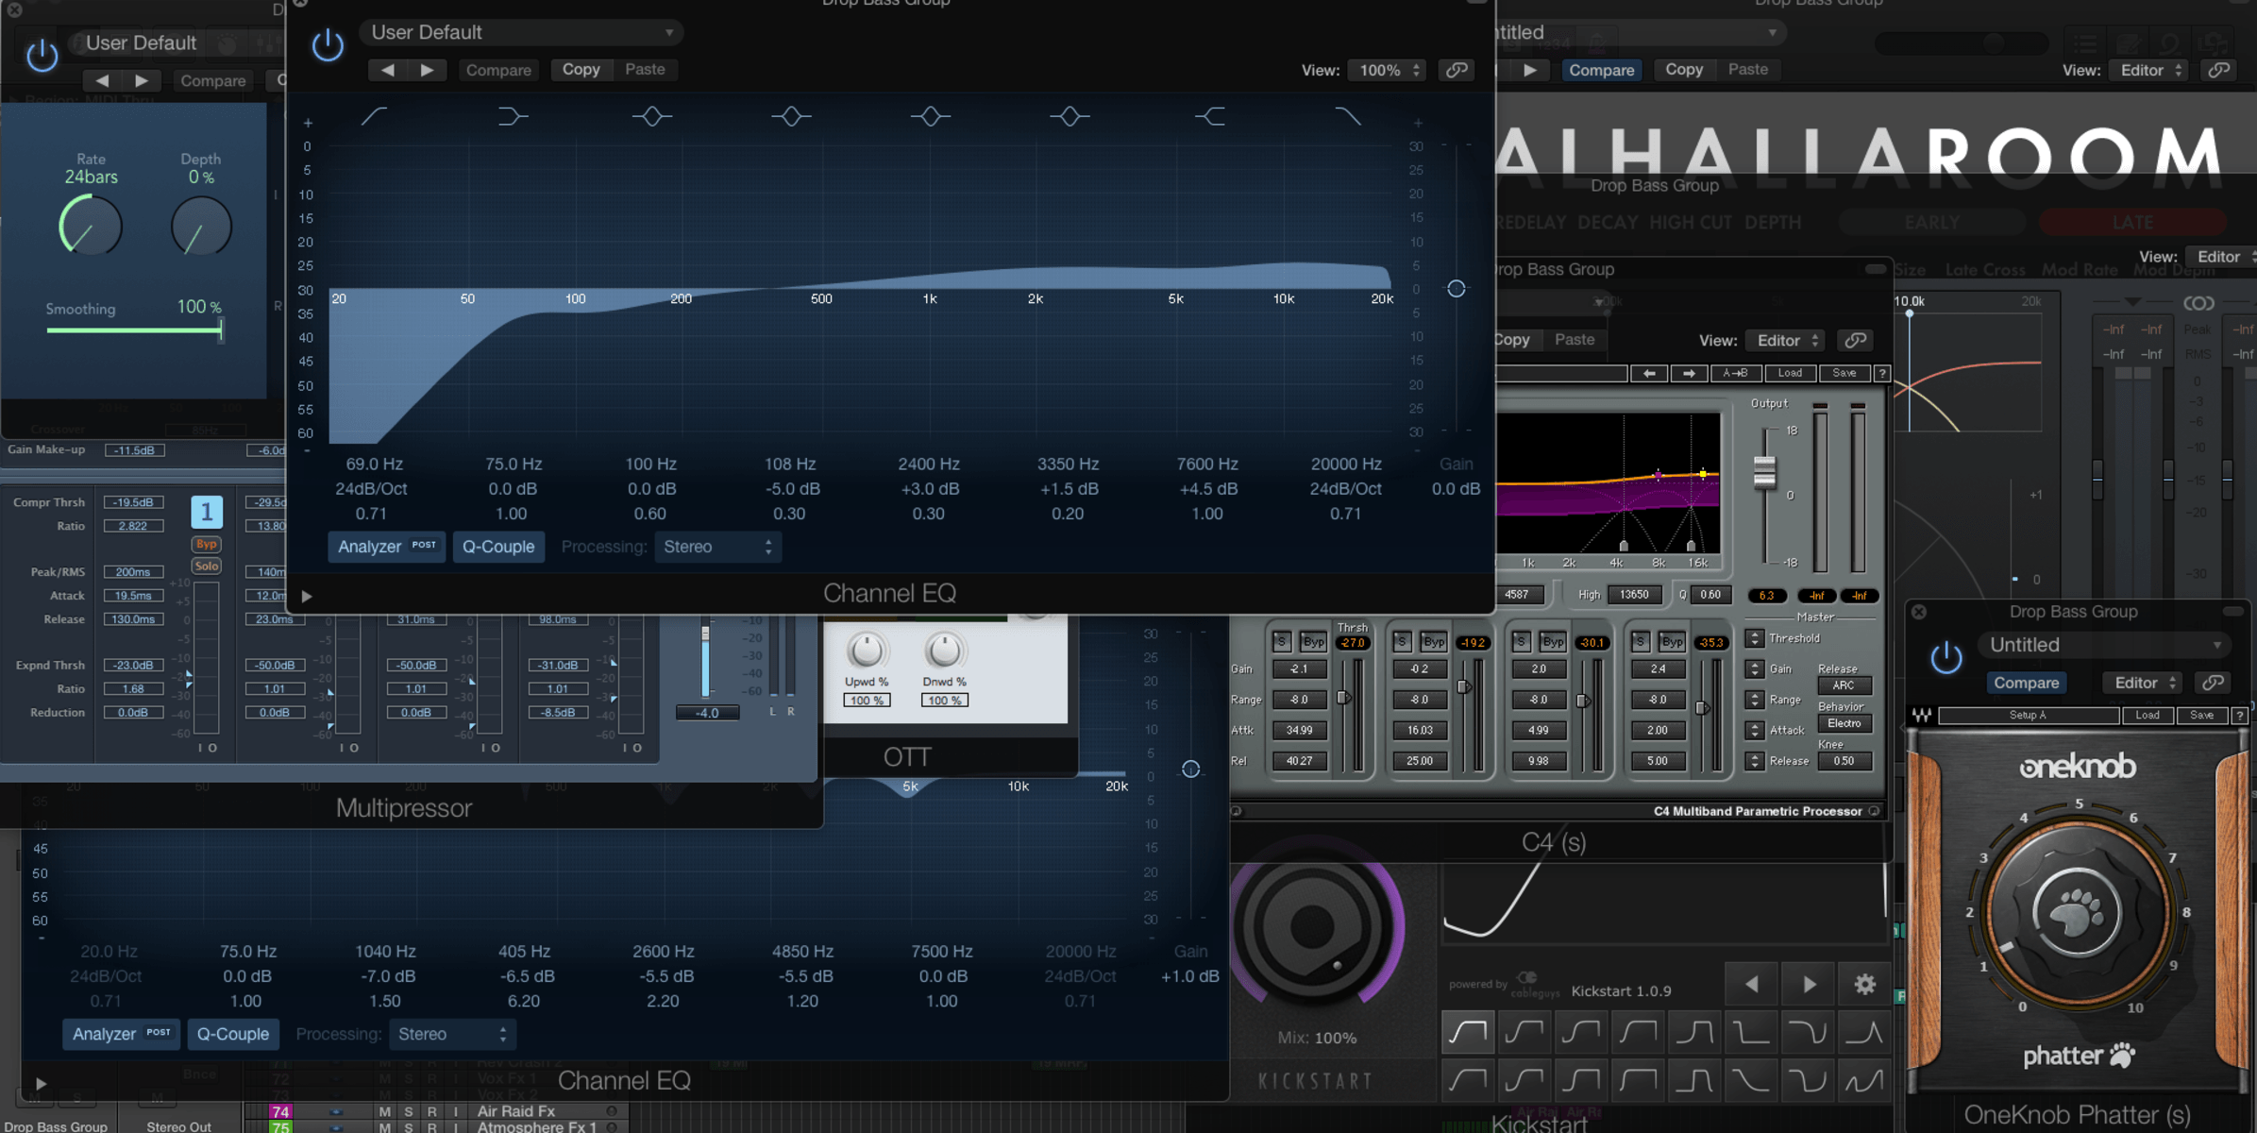
Task: Select the last Kickstart curve in top row
Action: point(1864,1032)
